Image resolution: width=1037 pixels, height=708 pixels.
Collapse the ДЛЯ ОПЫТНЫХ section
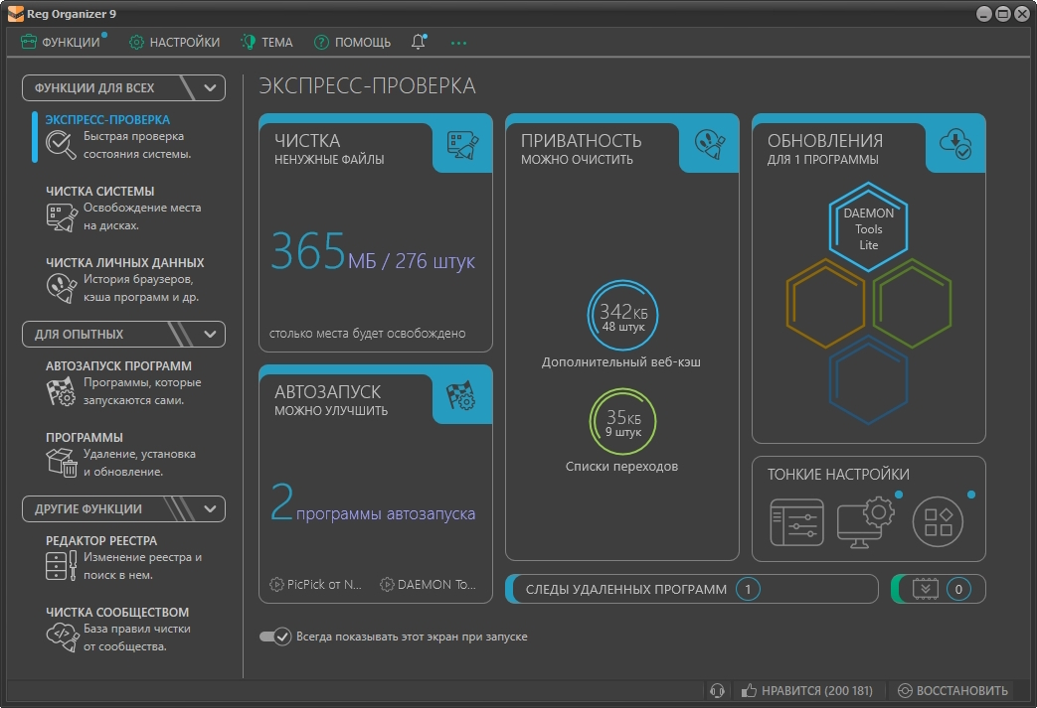click(210, 334)
